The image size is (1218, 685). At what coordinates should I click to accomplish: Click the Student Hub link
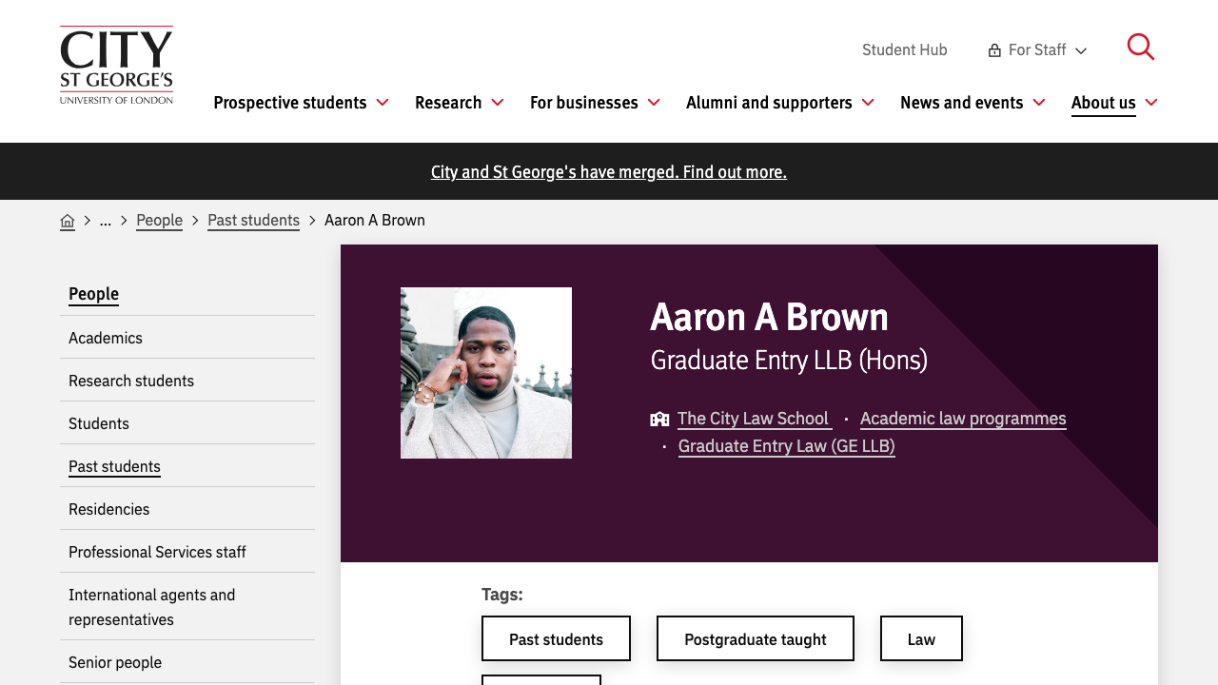pyautogui.click(x=904, y=49)
